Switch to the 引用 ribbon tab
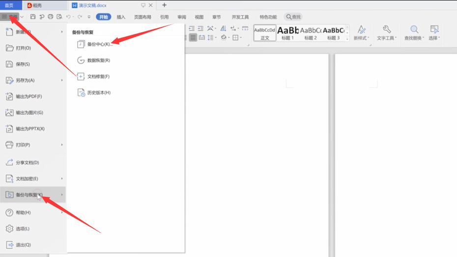 point(165,17)
